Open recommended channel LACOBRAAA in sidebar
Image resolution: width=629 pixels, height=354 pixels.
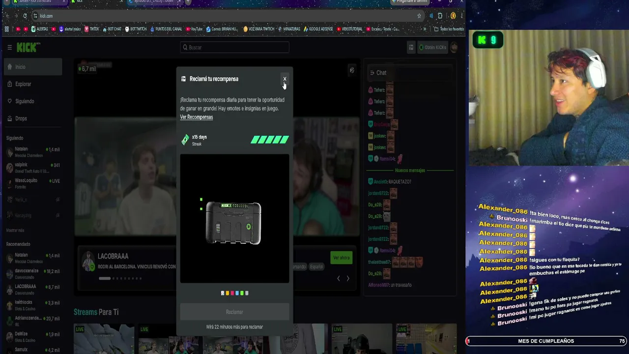point(32,290)
